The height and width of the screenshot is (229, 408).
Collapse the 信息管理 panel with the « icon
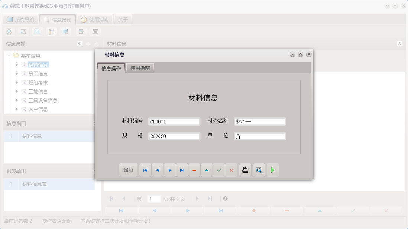[x=80, y=43]
